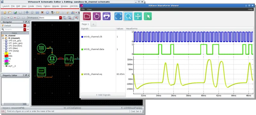Open the Default filter dropdown in Navigator
256x115 pixels.
click(x=25, y=26)
